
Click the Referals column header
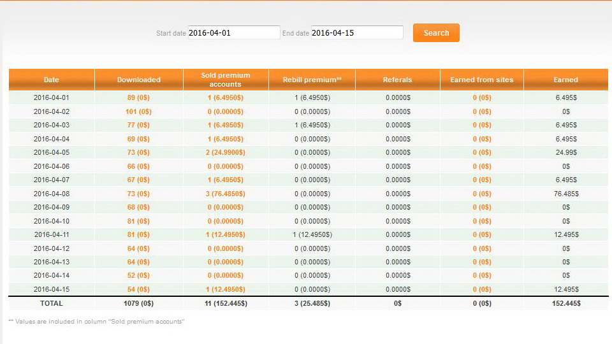pyautogui.click(x=397, y=80)
